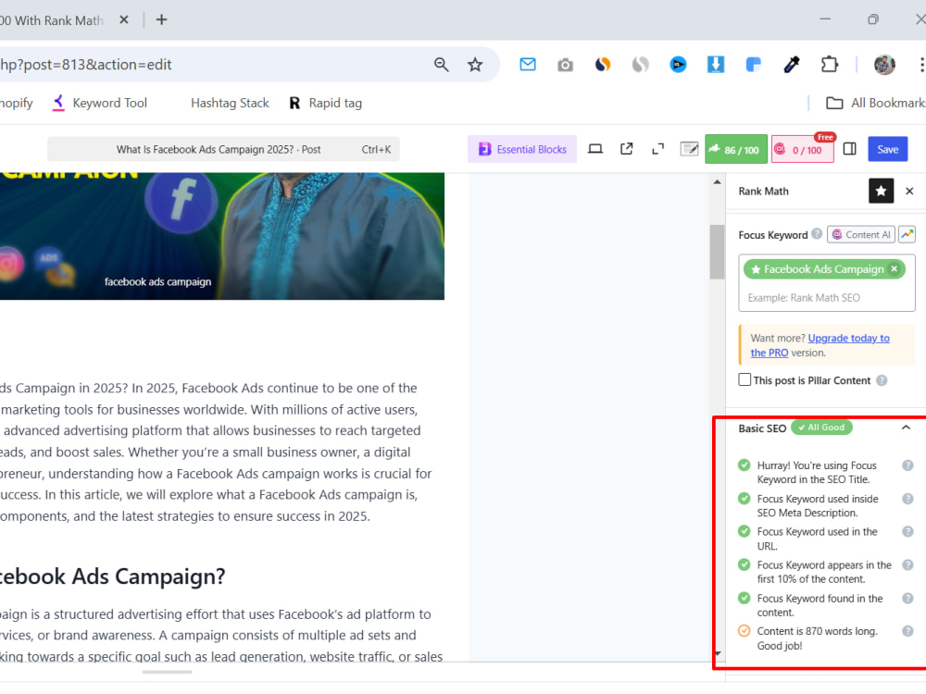Screen dimensions: 926x694
Task: Show help for Focus Keyword
Action: pos(816,234)
